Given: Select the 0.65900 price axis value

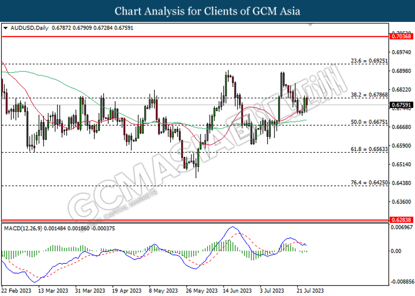Looking at the screenshot, I should (401, 146).
